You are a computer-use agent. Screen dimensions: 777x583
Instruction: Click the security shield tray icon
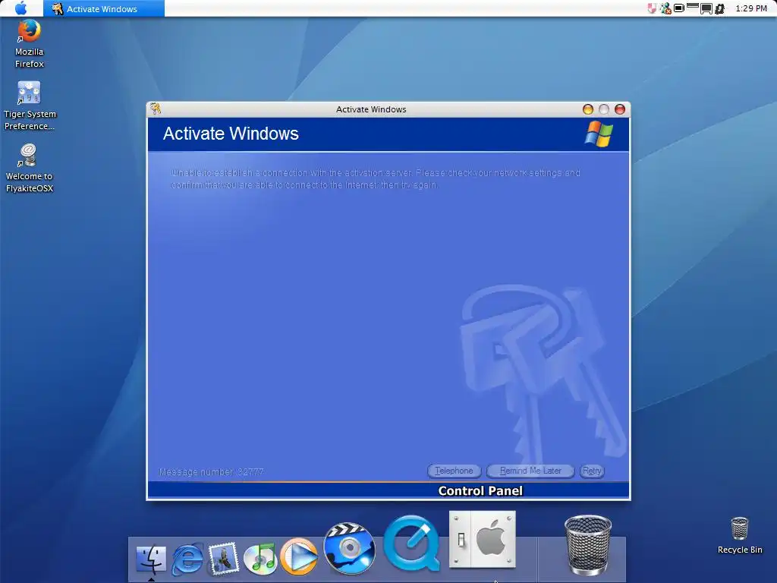(x=652, y=8)
